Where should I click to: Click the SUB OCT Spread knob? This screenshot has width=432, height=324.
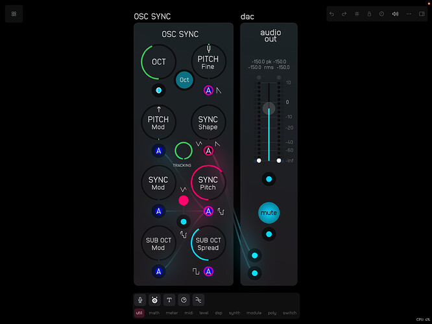tap(208, 243)
